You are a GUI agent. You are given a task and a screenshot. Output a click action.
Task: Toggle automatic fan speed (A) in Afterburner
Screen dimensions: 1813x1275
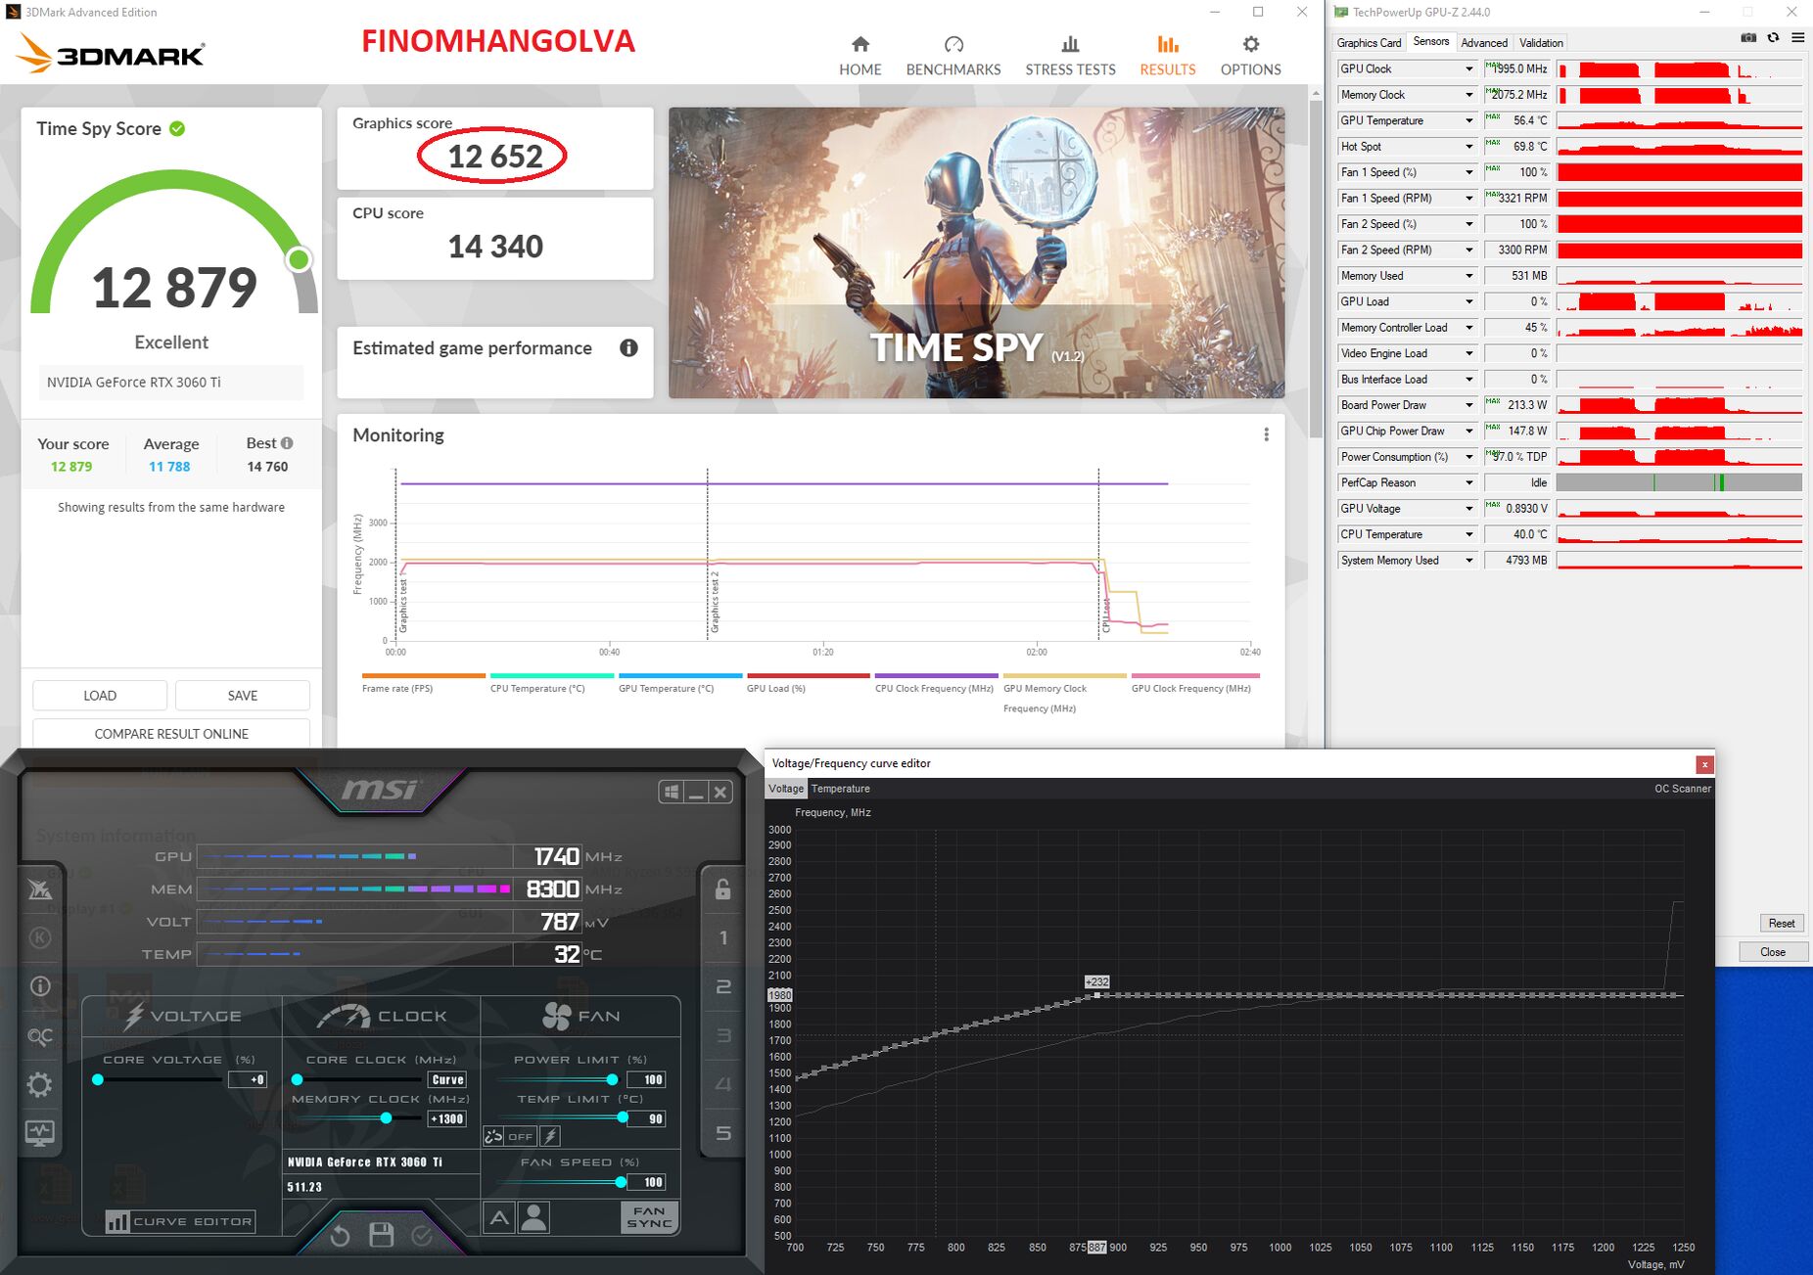[499, 1217]
